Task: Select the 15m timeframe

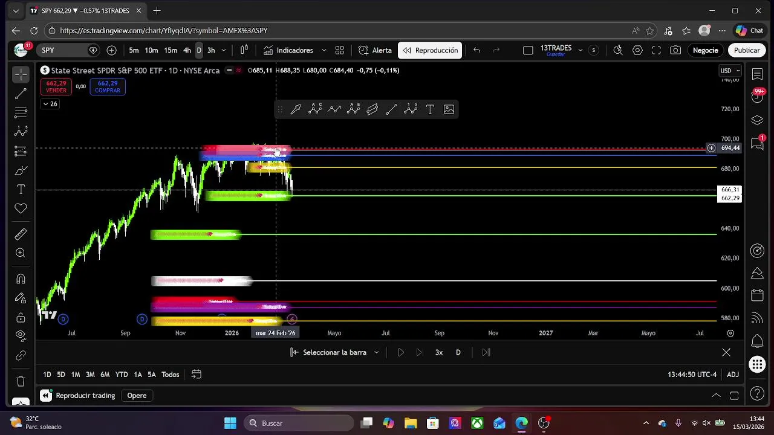Action: [x=171, y=50]
